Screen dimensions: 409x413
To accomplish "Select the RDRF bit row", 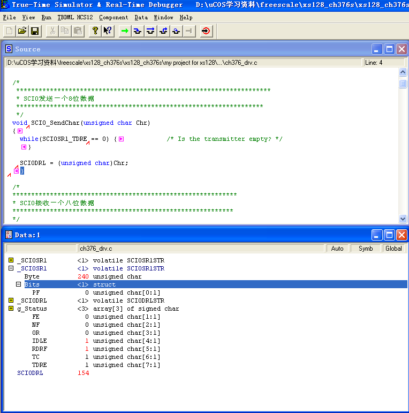I will coord(207,349).
